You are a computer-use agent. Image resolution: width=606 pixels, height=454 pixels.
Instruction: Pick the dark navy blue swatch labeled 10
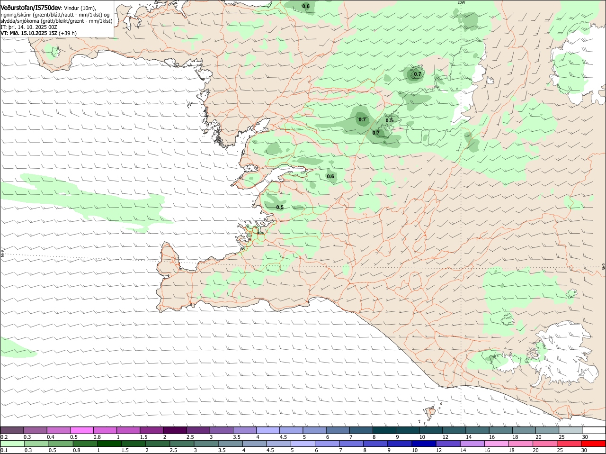[424, 443]
